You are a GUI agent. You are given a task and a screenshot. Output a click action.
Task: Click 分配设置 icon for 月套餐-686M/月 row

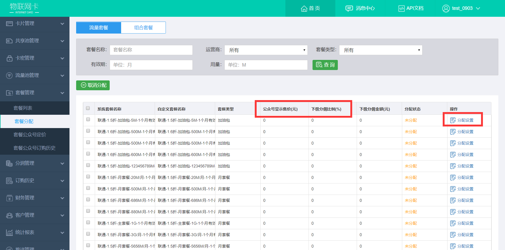tap(453, 201)
